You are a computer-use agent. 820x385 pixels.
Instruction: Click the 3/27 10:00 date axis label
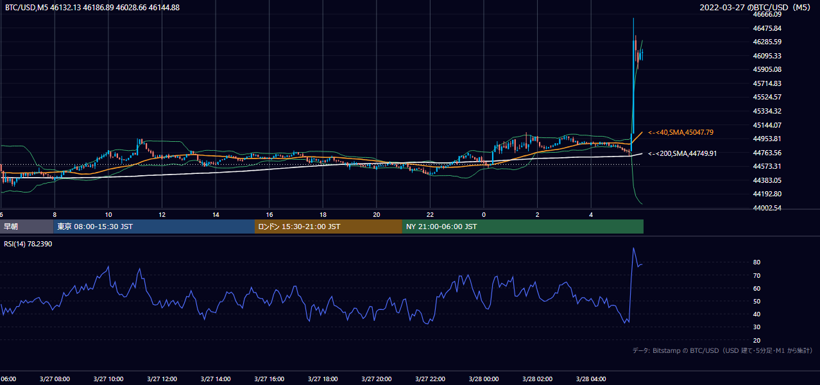108,379
